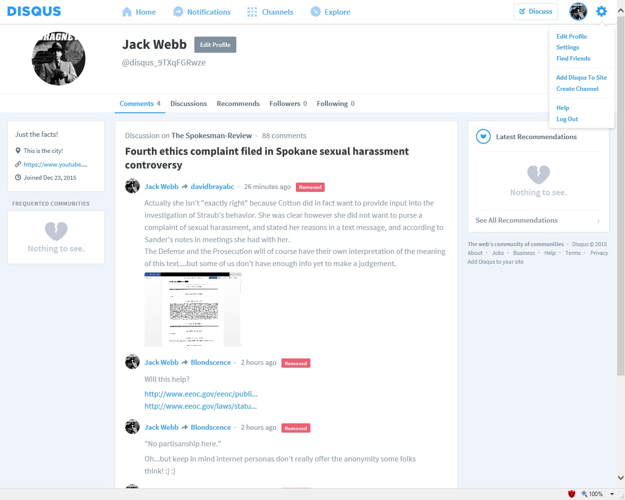This screenshot has width=625, height=500.
Task: Click the Edit Profile button
Action: 215,44
